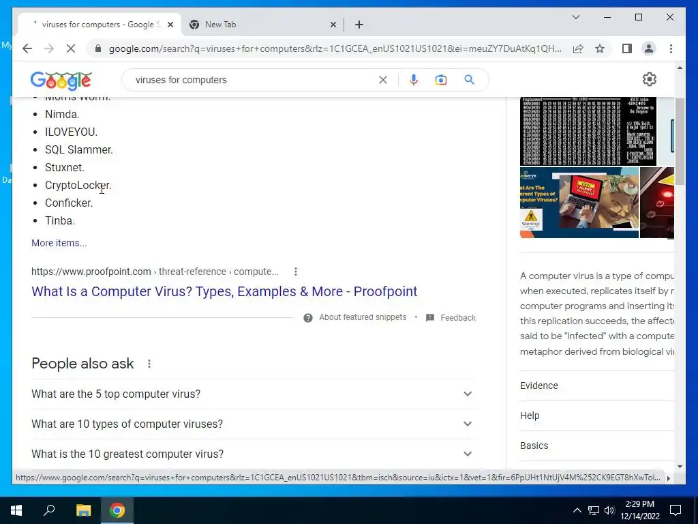Viewport: 698px width, 524px height.
Task: Open Windows taskbar search
Action: point(49,510)
